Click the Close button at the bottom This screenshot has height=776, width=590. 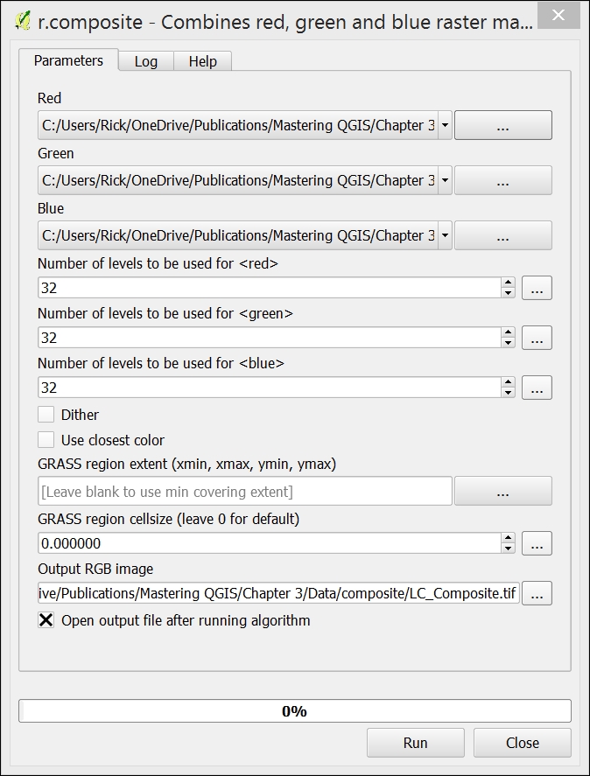click(x=522, y=743)
